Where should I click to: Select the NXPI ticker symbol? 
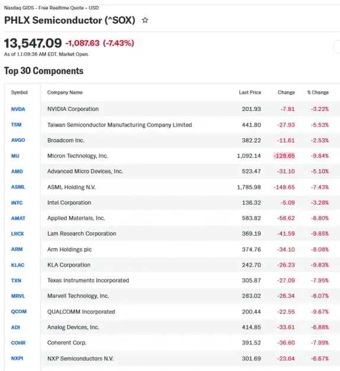[x=17, y=358]
